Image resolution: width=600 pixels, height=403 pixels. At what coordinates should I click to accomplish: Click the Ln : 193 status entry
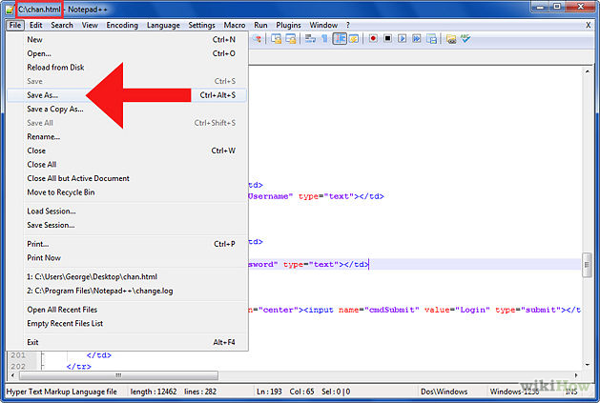tap(269, 392)
